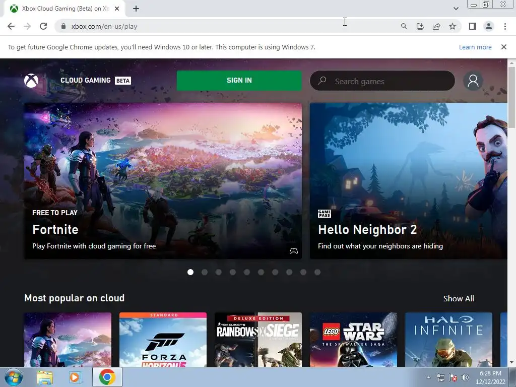The width and height of the screenshot is (516, 387).
Task: Go back with browser back arrow
Action: pos(11,26)
